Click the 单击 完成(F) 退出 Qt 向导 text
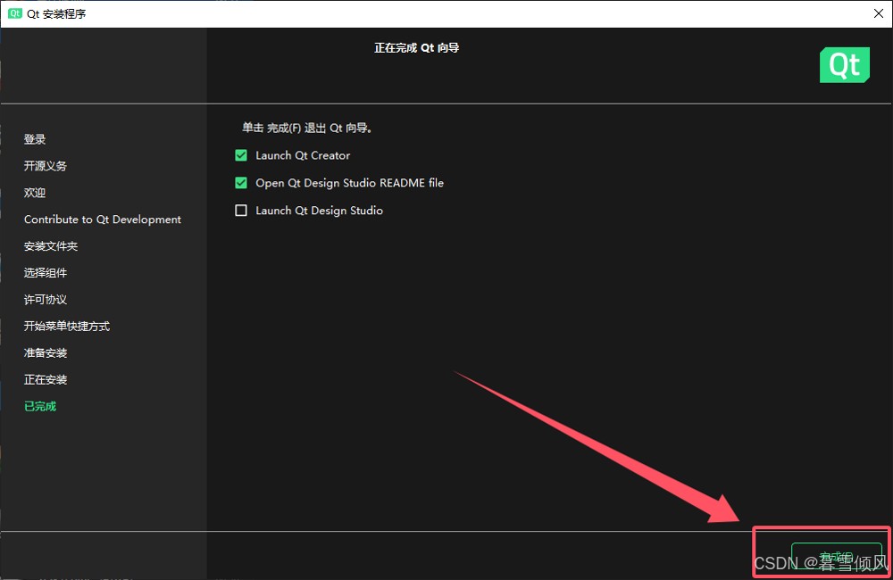 point(307,128)
